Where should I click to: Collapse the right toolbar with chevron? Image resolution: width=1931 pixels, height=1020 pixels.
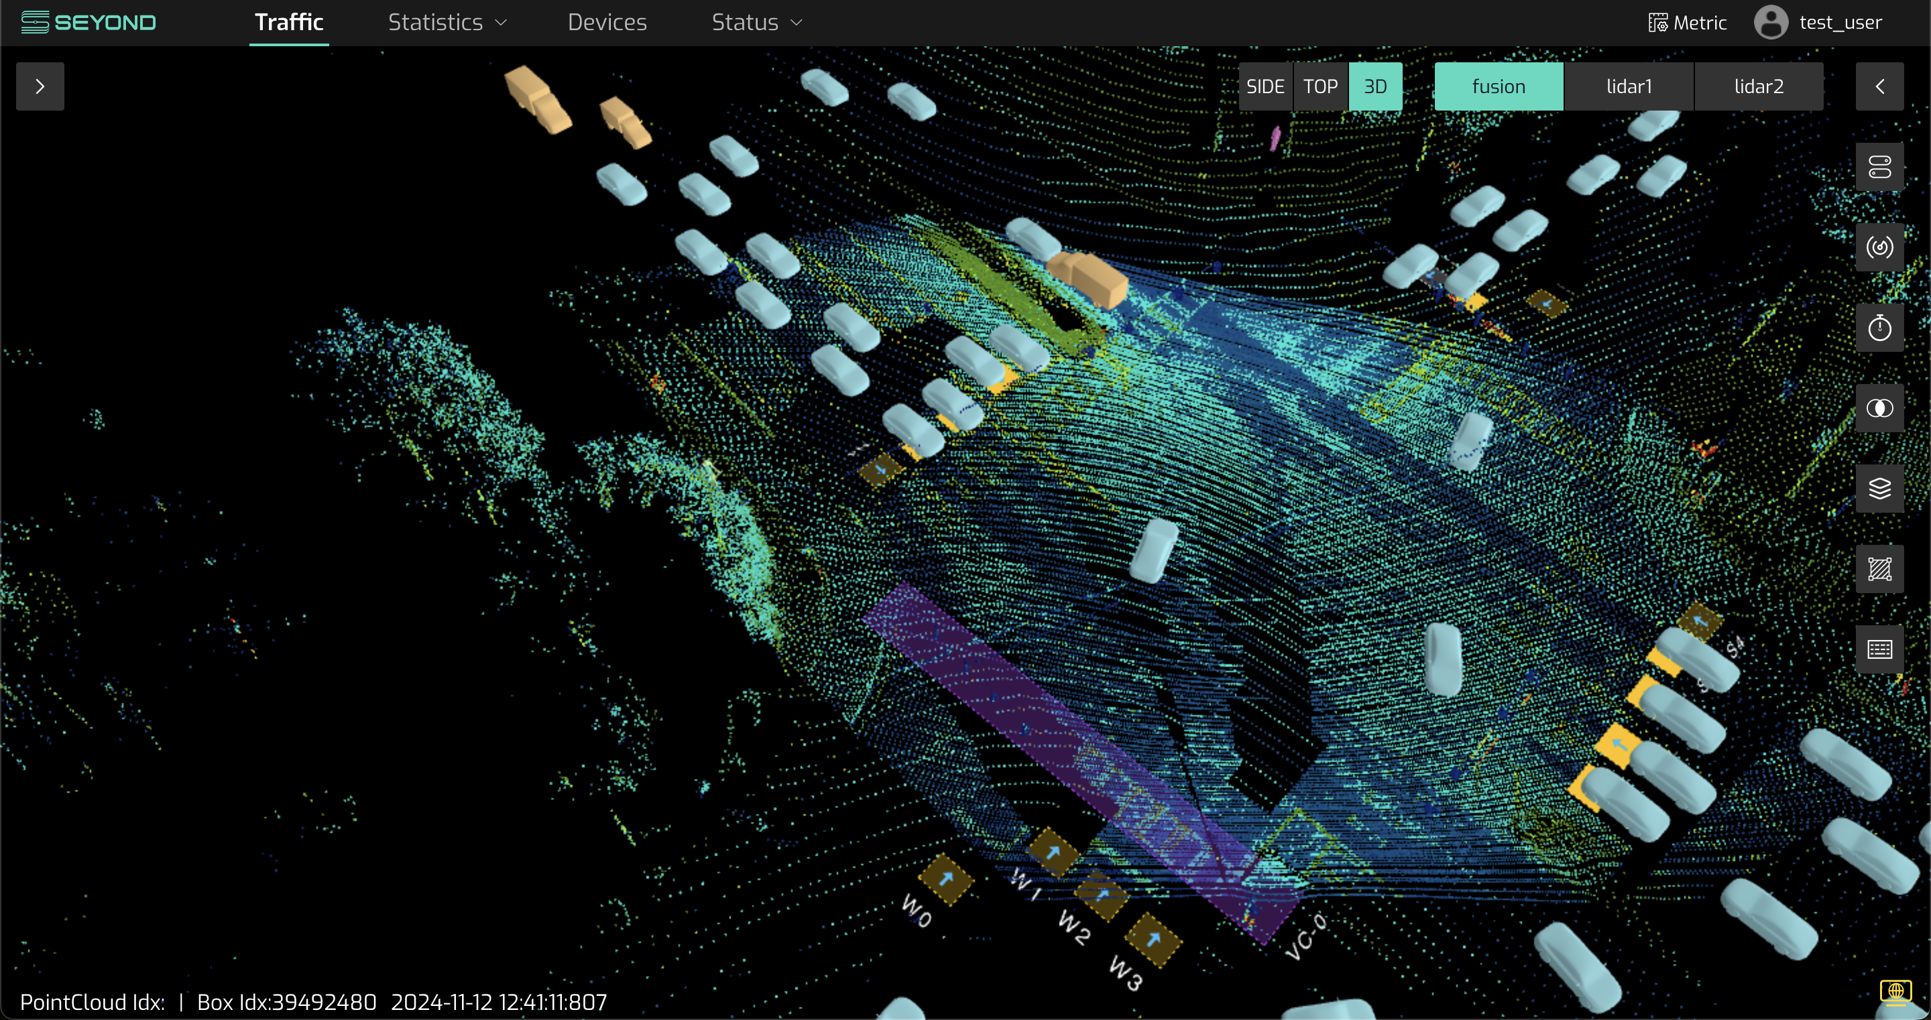(x=1879, y=87)
